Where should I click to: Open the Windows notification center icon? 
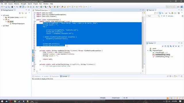180,101
